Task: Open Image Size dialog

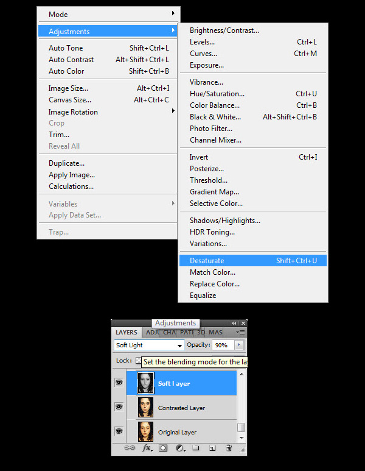Action: click(x=108, y=88)
